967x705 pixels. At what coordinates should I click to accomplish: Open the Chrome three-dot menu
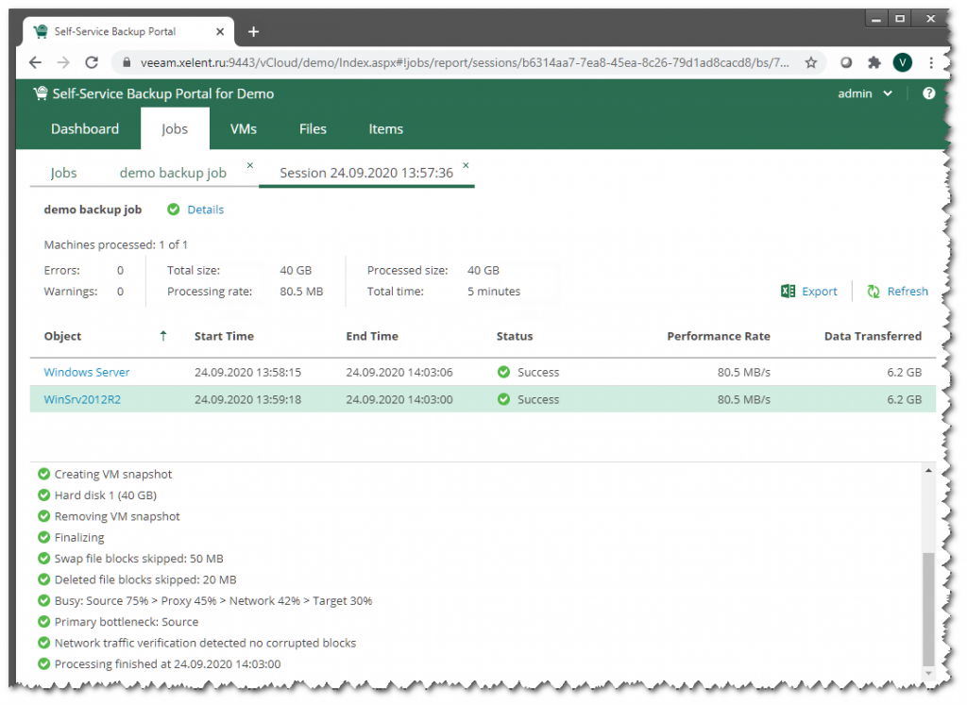coord(930,62)
